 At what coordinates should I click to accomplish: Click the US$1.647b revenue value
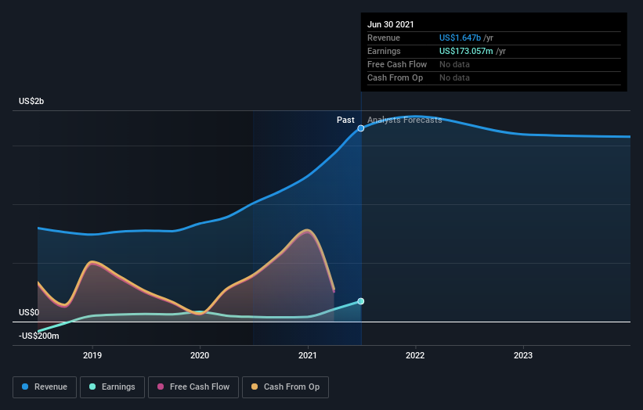coord(460,38)
